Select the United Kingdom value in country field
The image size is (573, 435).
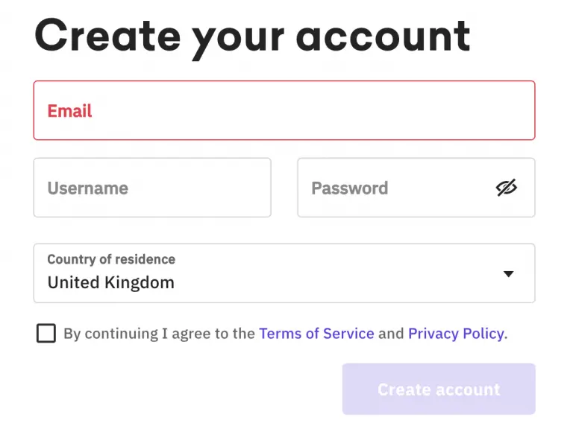point(111,282)
